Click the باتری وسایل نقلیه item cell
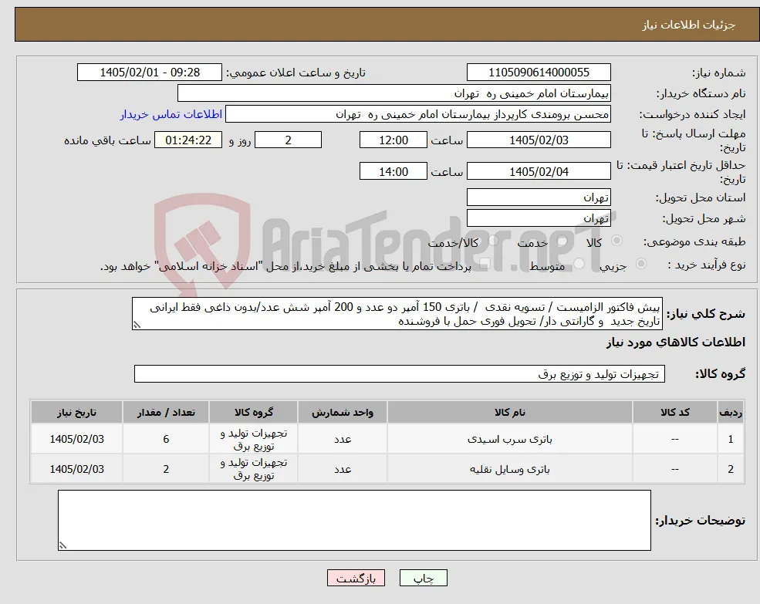Viewport: 760px width, 604px height. pos(509,469)
